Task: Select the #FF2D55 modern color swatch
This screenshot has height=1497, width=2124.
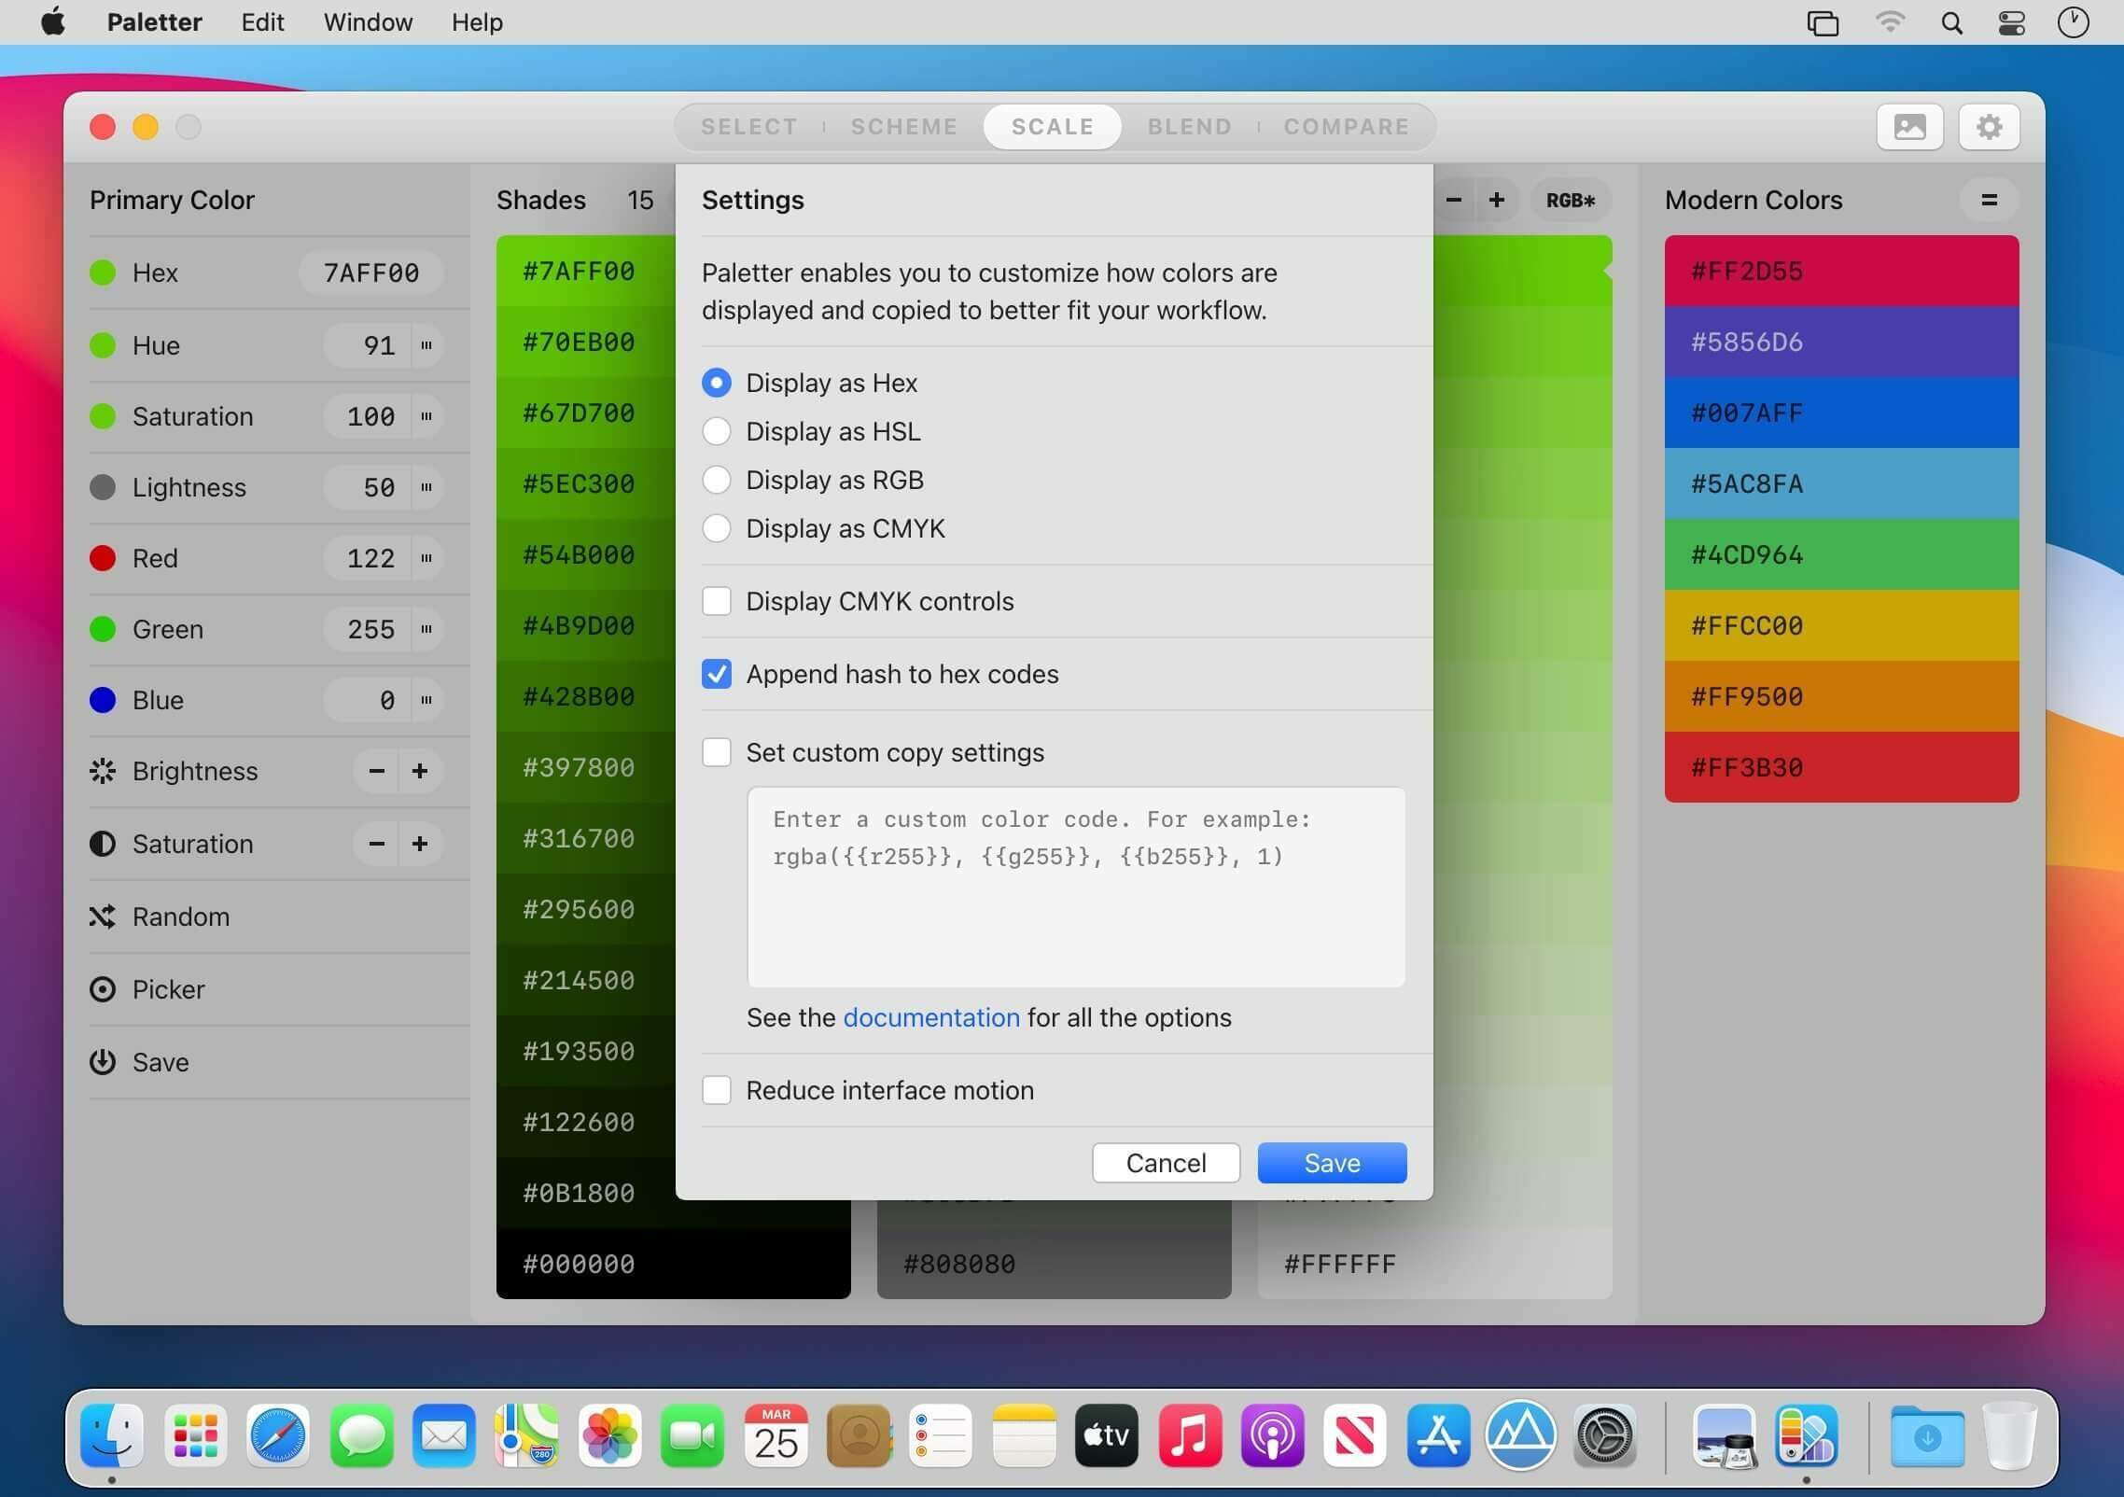Action: tap(1841, 271)
